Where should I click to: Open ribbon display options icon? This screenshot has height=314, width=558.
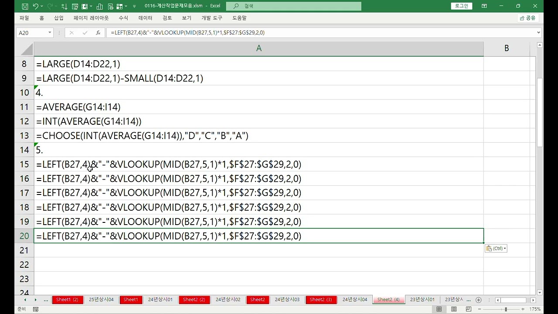(x=484, y=6)
